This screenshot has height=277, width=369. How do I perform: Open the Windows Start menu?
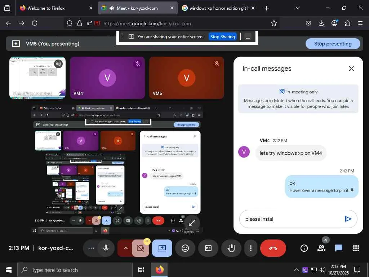[x=9, y=270]
